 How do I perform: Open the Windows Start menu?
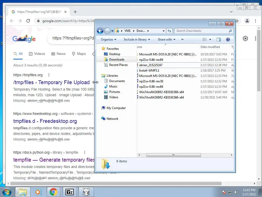(7, 192)
